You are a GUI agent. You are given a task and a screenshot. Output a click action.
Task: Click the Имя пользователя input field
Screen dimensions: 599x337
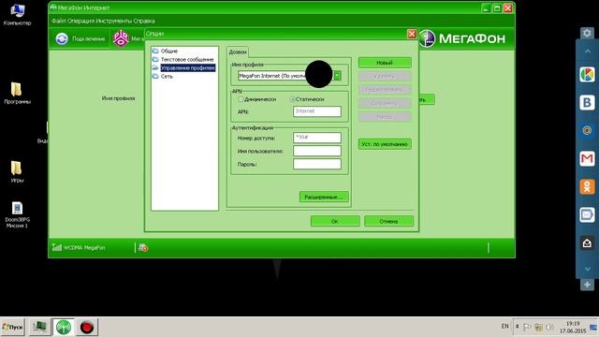coord(317,151)
